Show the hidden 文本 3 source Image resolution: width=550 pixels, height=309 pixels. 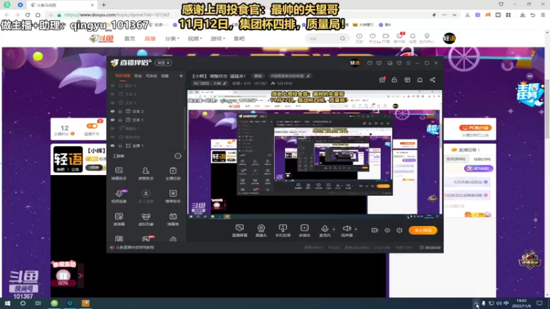[113, 102]
